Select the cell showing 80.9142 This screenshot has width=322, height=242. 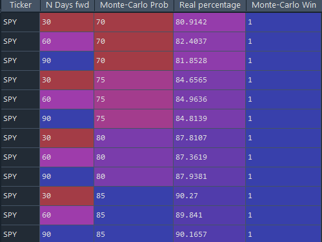pos(210,22)
